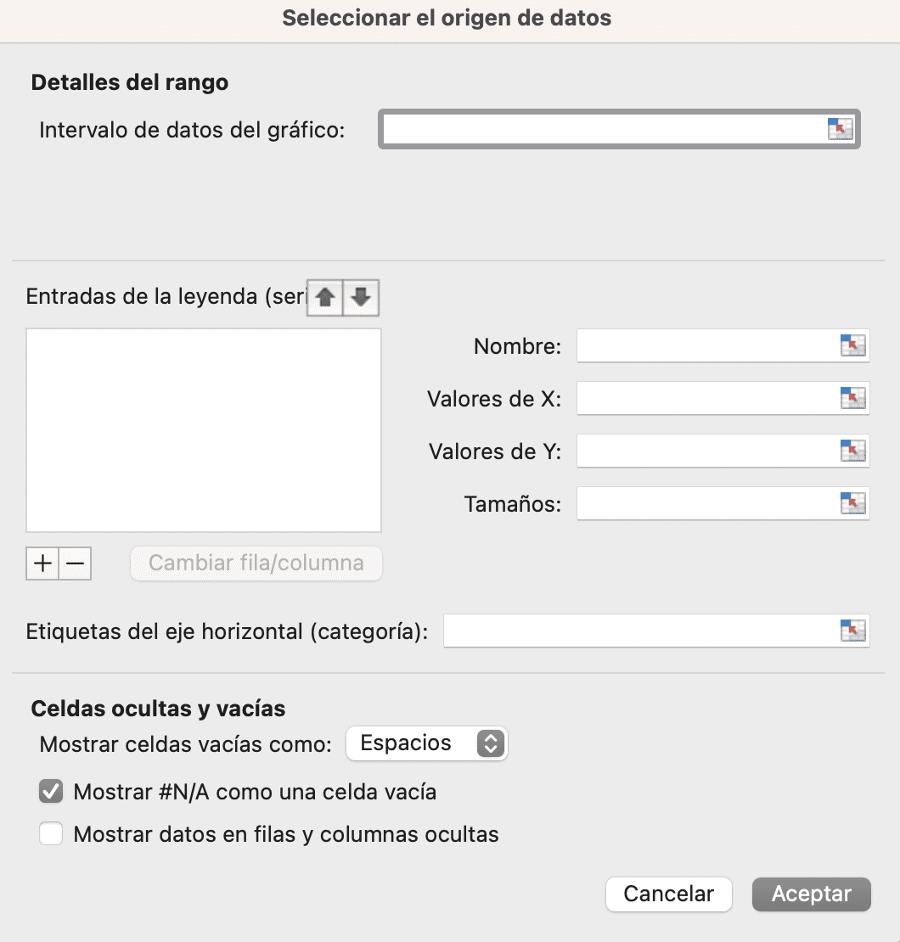
Task: Click the range picker next to Valores de X
Action: pos(852,398)
